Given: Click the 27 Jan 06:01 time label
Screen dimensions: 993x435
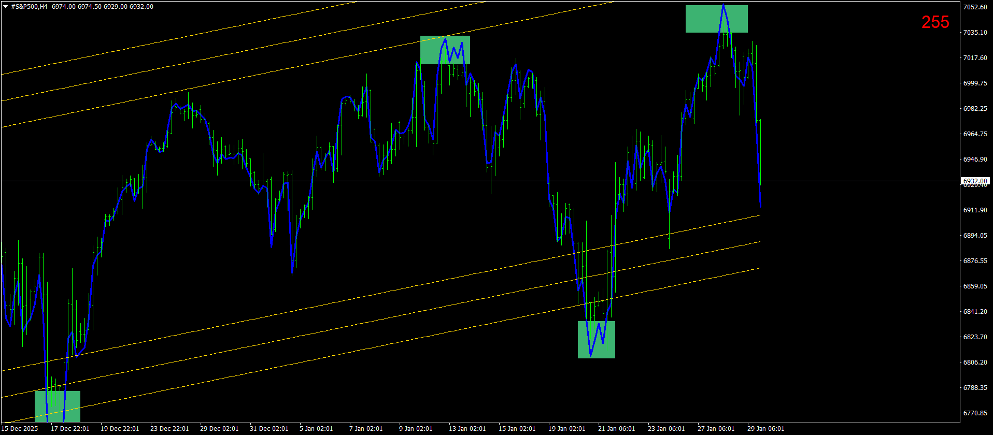Looking at the screenshot, I should click(x=716, y=429).
